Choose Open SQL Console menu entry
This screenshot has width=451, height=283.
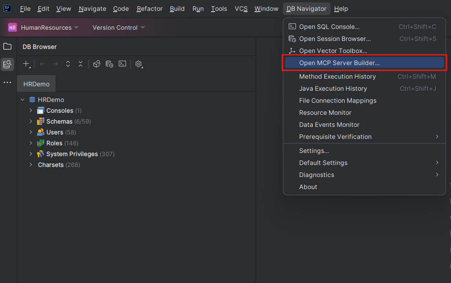click(x=364, y=26)
